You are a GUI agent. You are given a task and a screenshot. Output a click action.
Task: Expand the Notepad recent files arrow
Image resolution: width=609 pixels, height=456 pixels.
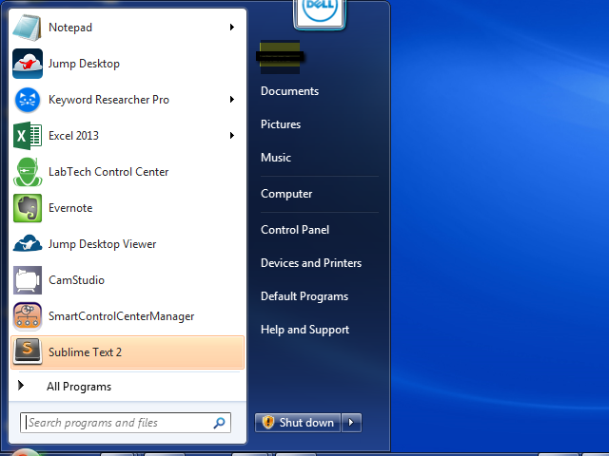(x=232, y=28)
